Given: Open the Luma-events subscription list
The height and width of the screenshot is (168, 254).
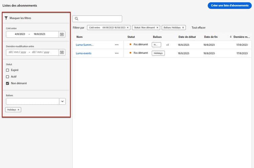Looking at the screenshot, I should coord(84,53).
